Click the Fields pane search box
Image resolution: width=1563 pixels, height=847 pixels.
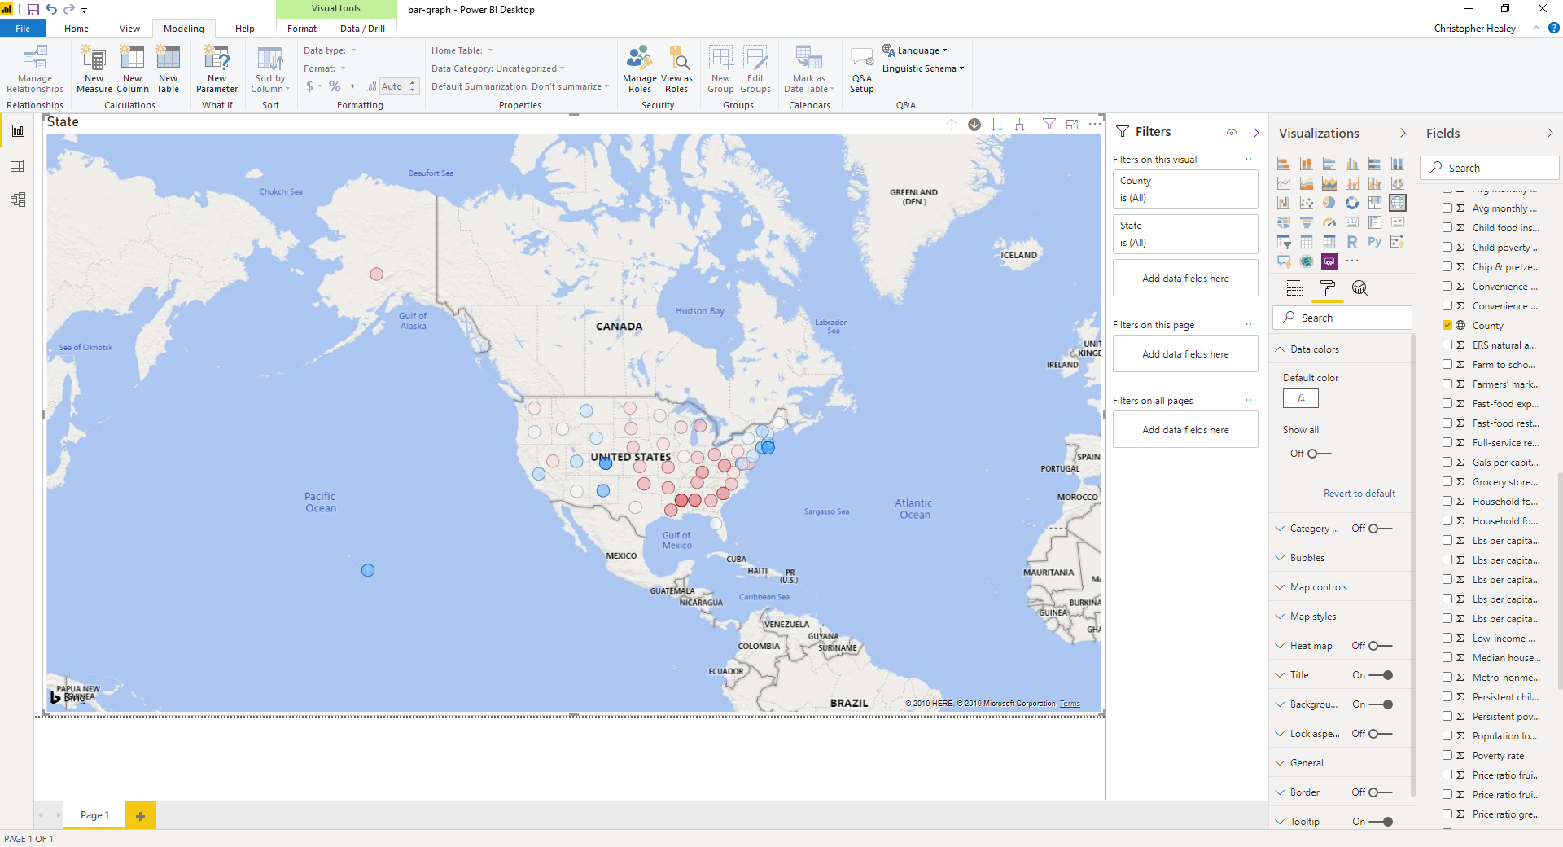pos(1490,168)
